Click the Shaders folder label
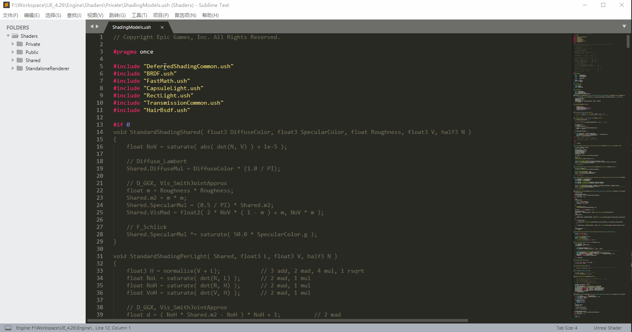The image size is (632, 332). click(x=29, y=36)
